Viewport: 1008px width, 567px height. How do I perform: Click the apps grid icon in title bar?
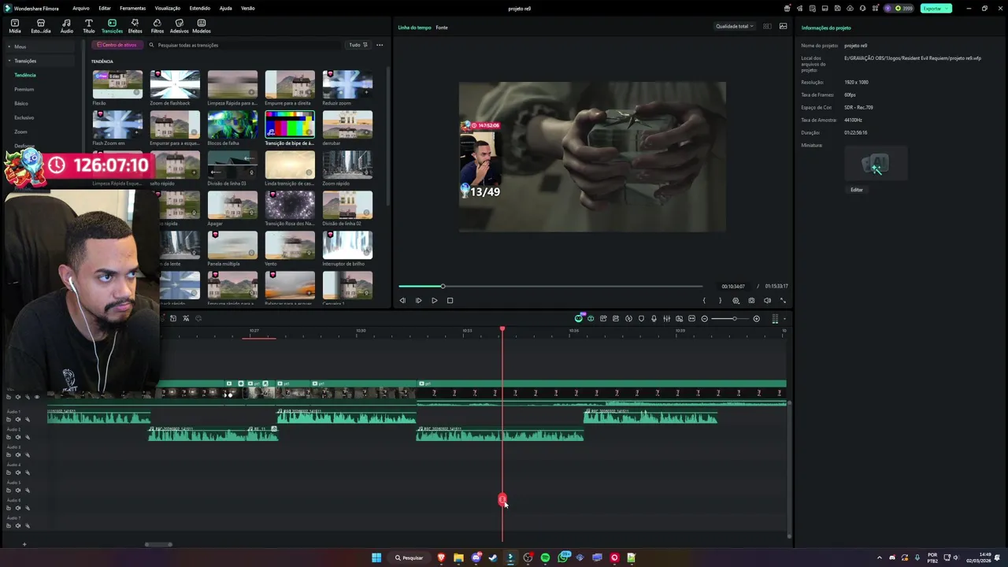coord(875,9)
